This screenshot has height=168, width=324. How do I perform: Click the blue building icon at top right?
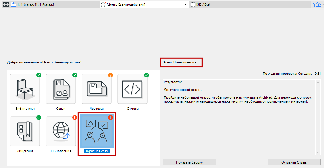pos(317,4)
